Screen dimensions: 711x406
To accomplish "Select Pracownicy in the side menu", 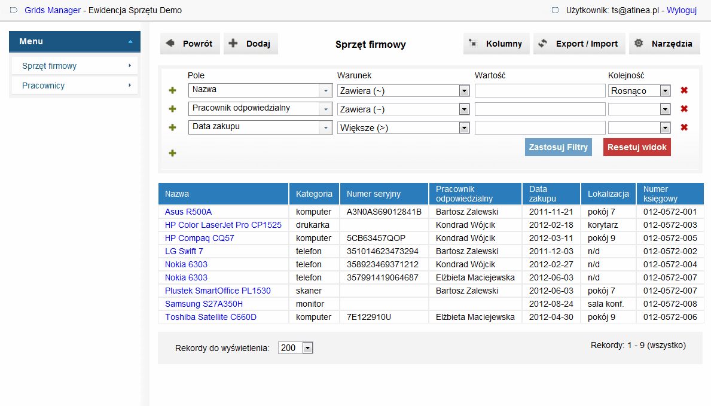I will click(x=75, y=86).
